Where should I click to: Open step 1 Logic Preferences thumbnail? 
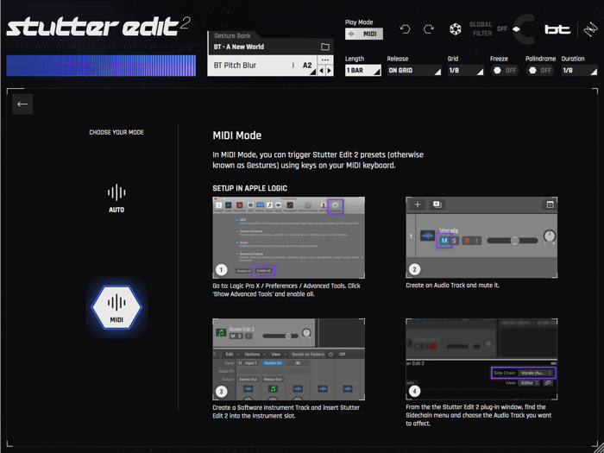(x=288, y=237)
